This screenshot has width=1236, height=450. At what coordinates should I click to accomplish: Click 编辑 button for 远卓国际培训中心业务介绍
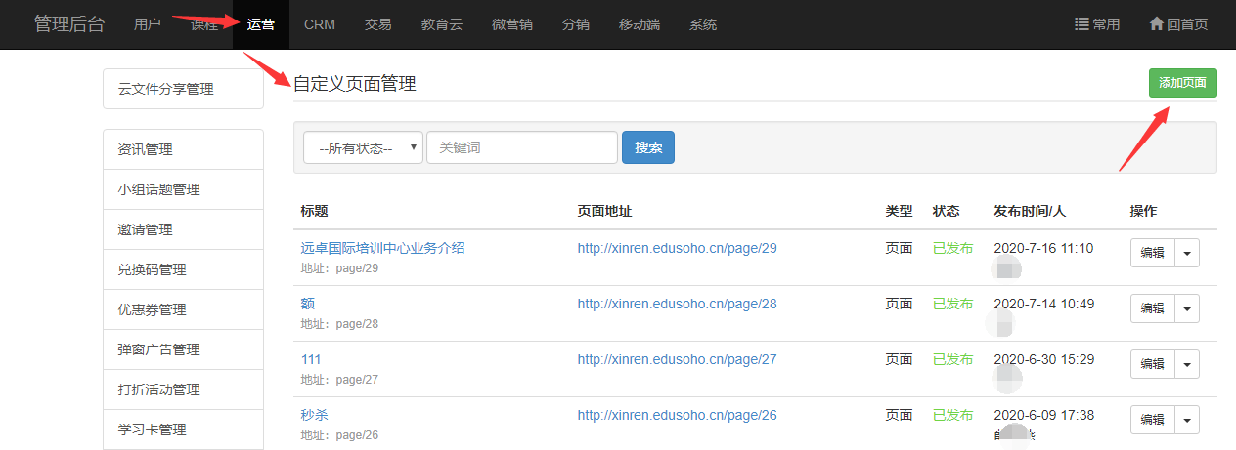1152,253
